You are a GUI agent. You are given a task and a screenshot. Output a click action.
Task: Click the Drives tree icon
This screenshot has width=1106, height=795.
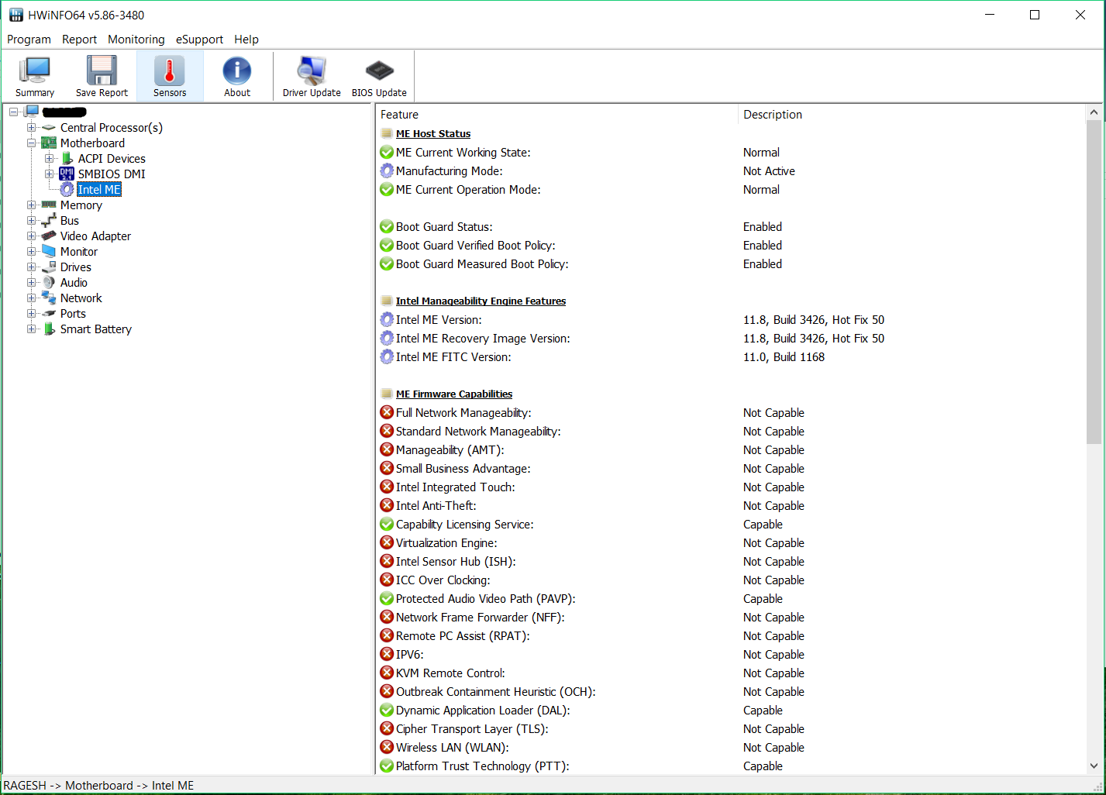coord(49,267)
